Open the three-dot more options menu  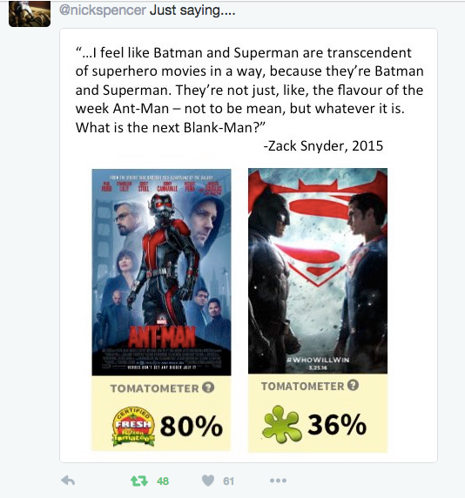click(278, 481)
